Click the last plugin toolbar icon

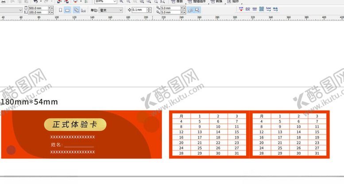275,9
